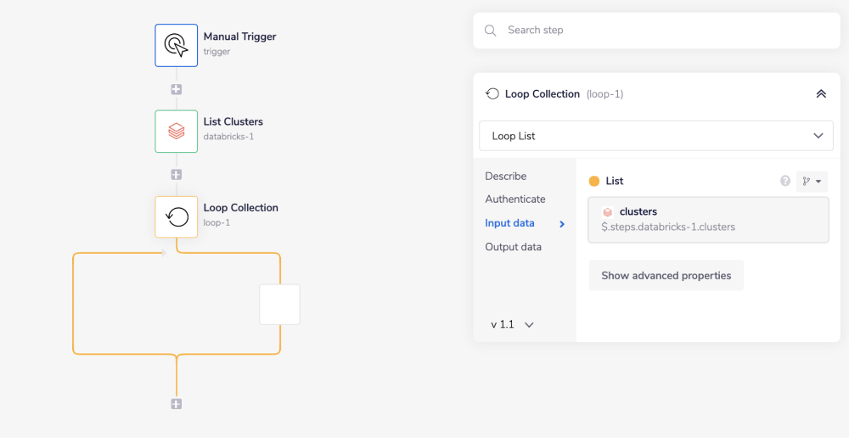Viewport: 849px width, 438px height.
Task: Click the Manual Trigger step icon
Action: click(x=176, y=45)
